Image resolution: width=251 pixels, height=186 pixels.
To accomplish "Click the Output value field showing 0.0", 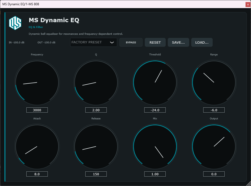I will (214, 174).
